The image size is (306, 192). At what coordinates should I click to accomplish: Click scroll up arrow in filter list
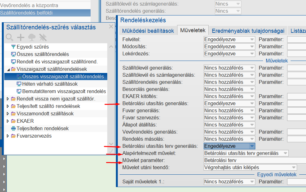pos(111,47)
